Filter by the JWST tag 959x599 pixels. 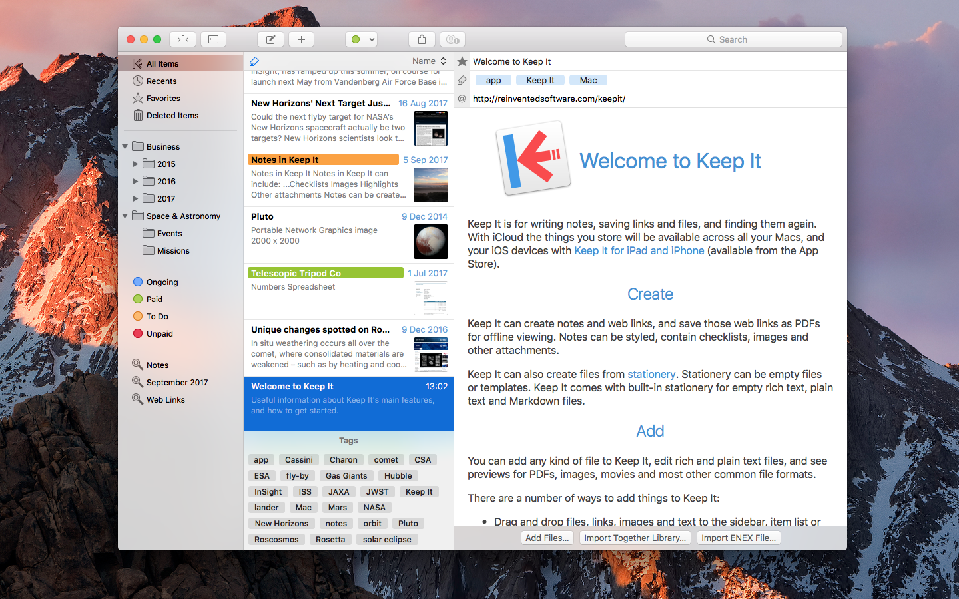(x=377, y=492)
